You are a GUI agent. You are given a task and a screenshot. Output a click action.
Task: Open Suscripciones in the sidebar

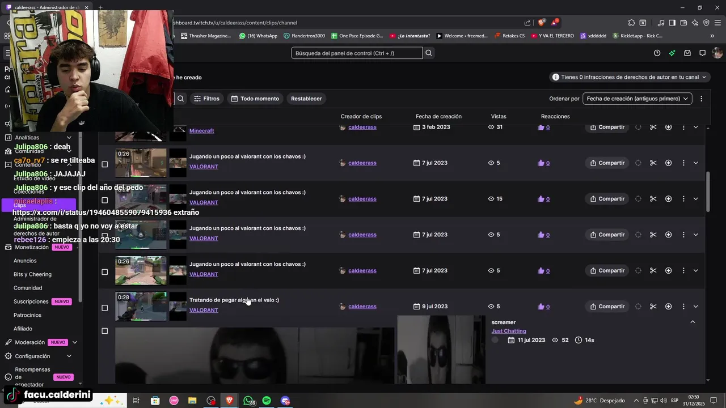pos(31,301)
